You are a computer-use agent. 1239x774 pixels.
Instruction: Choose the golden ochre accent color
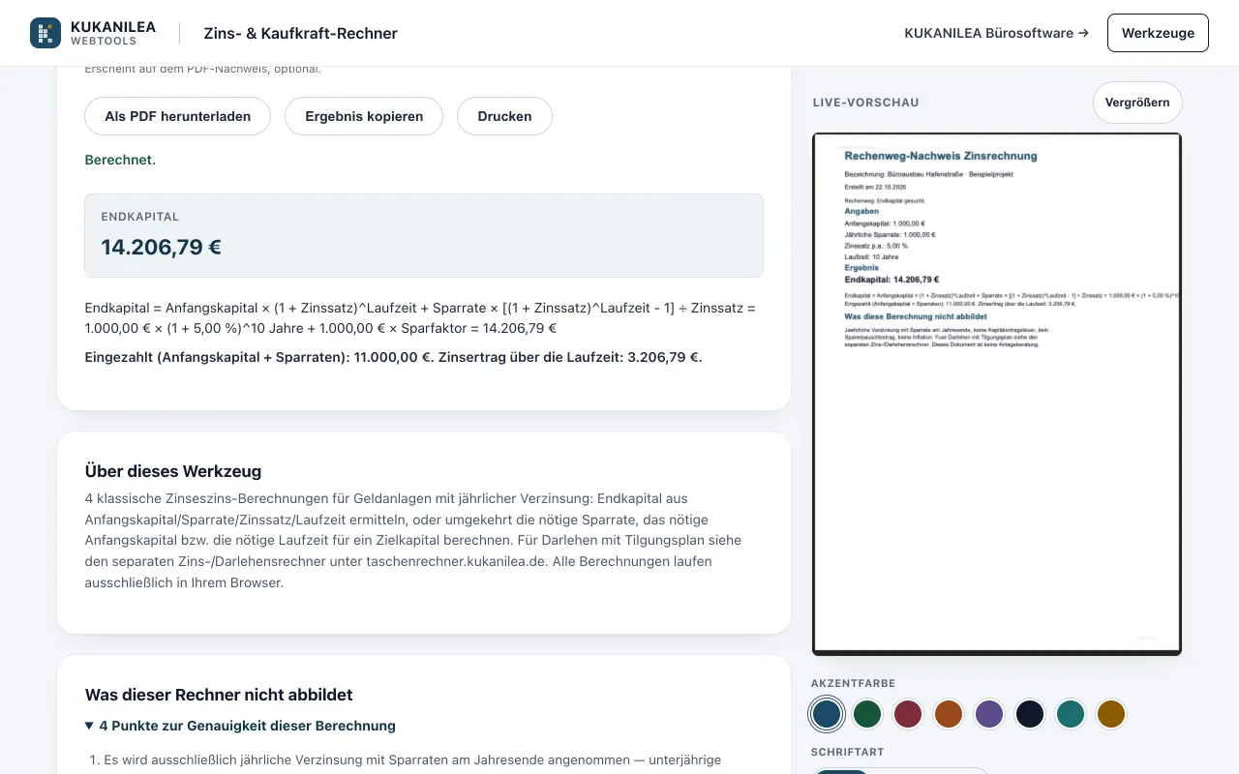click(1111, 714)
